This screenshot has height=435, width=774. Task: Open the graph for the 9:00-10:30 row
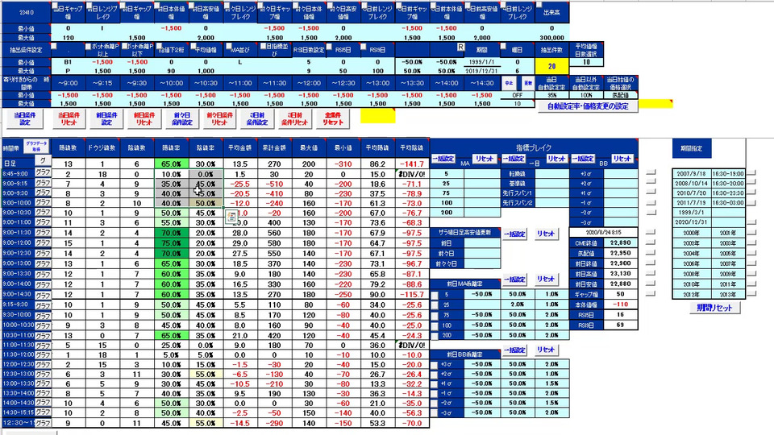(x=43, y=212)
